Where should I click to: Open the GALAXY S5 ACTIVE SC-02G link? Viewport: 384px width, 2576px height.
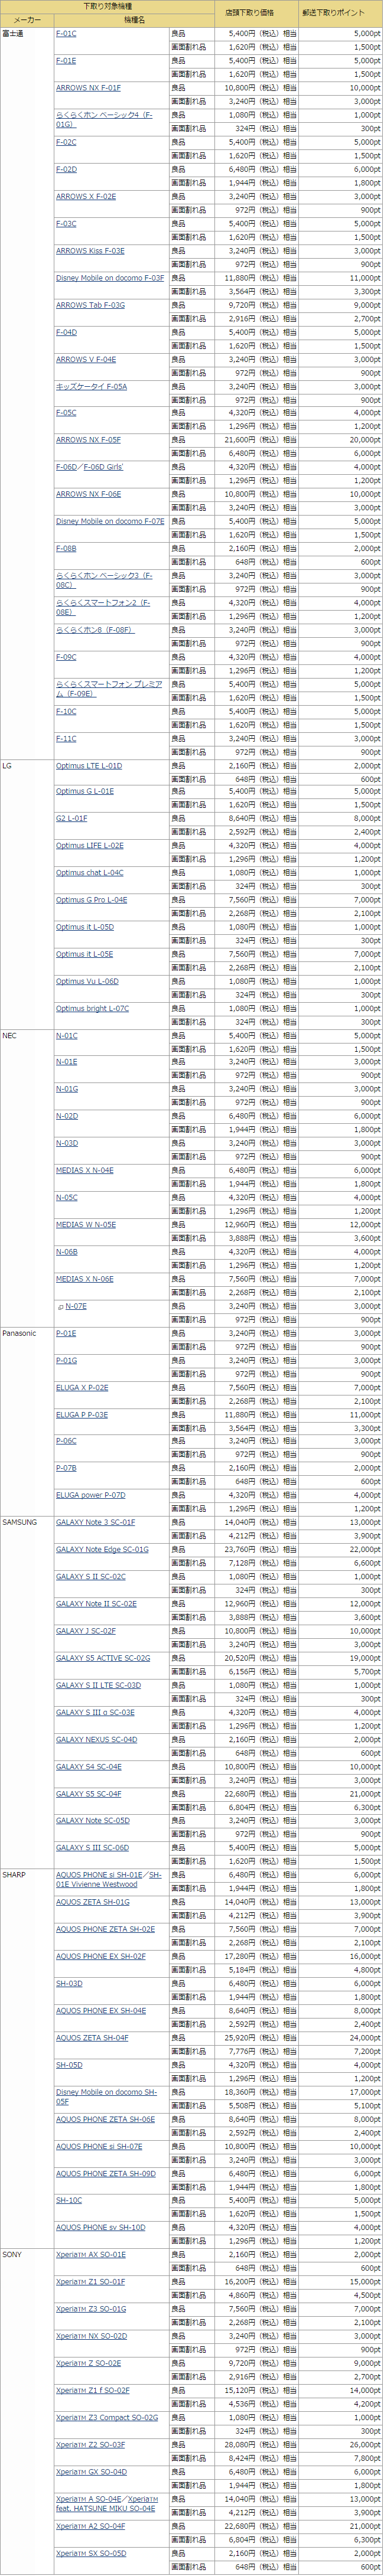point(103,1658)
